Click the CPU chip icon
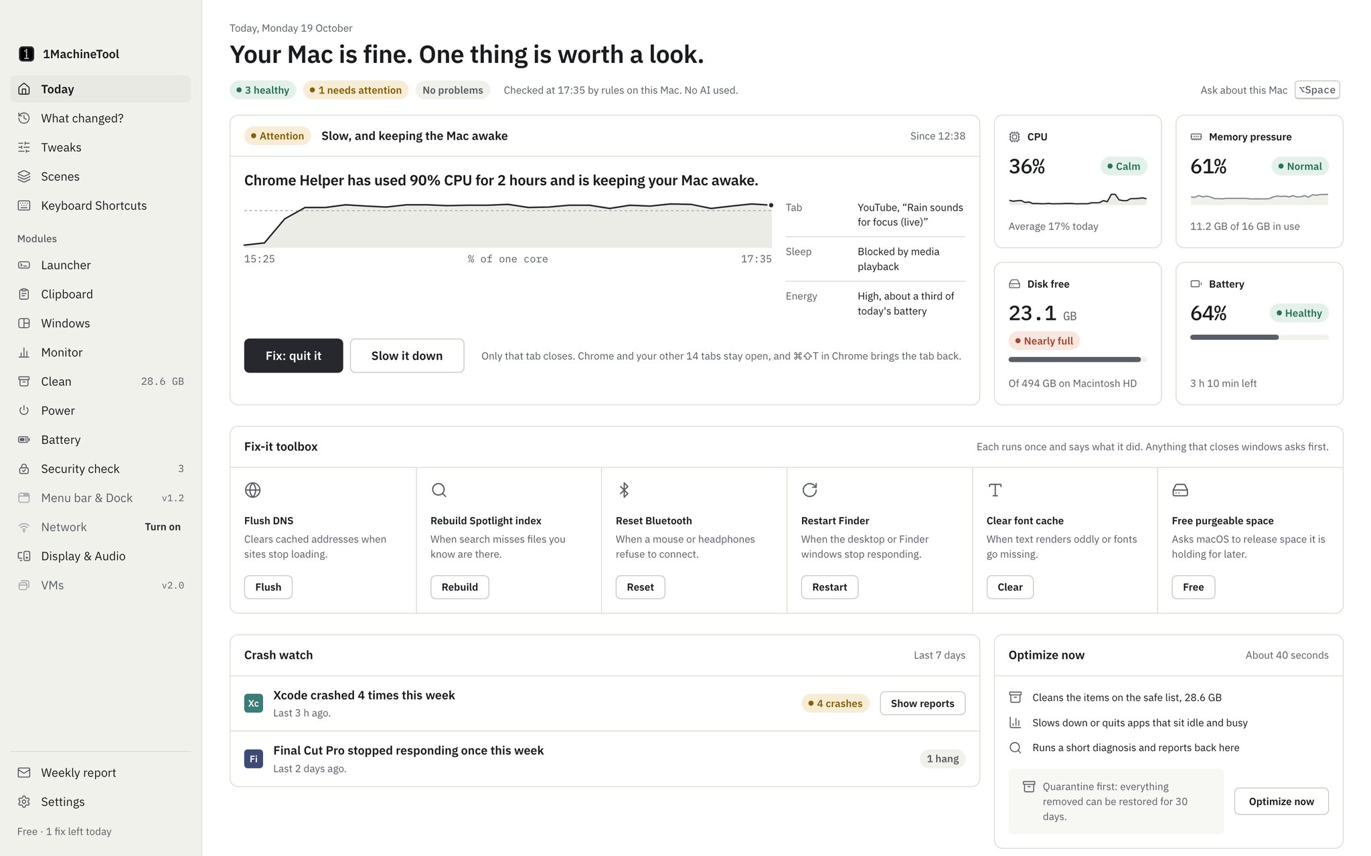 (1014, 137)
